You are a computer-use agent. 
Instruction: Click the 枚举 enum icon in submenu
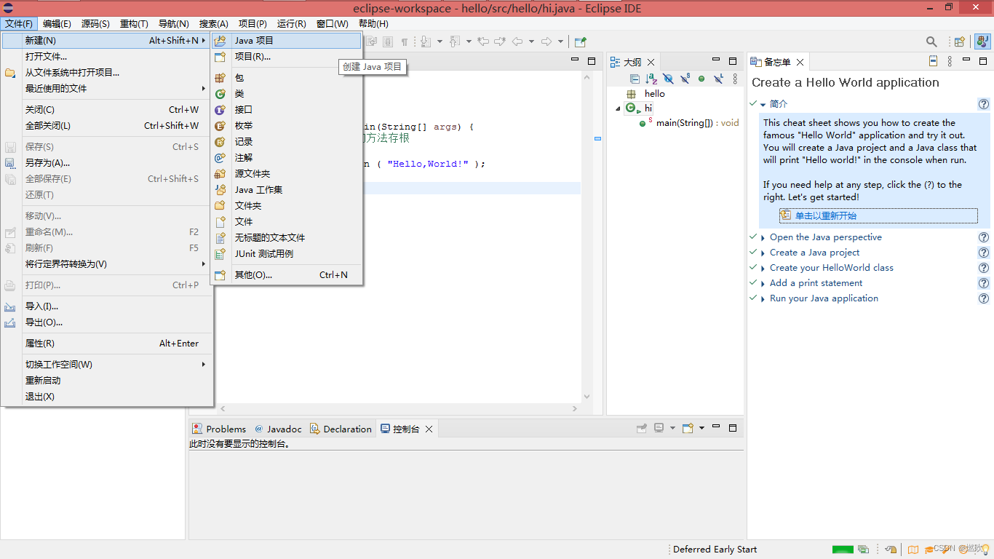pyautogui.click(x=220, y=126)
